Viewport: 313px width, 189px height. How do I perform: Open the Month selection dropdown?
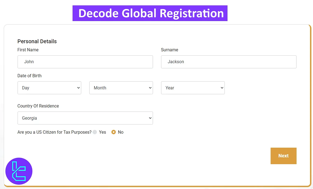click(121, 88)
